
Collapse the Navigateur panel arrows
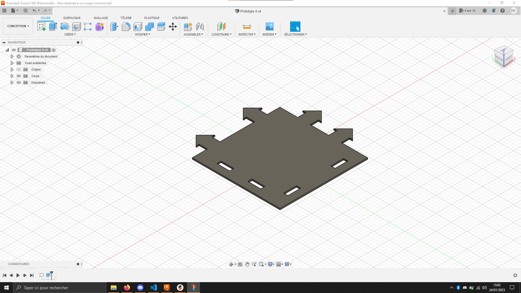click(4, 42)
